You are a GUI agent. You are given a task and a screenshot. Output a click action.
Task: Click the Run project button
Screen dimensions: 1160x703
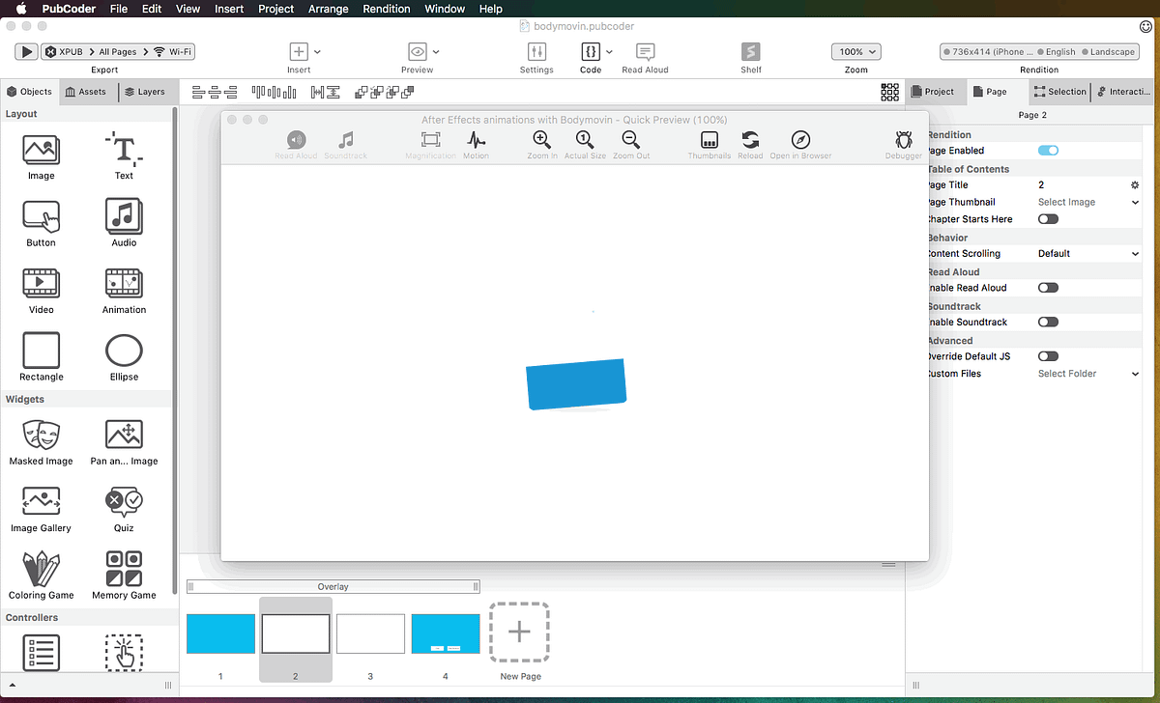pyautogui.click(x=26, y=51)
